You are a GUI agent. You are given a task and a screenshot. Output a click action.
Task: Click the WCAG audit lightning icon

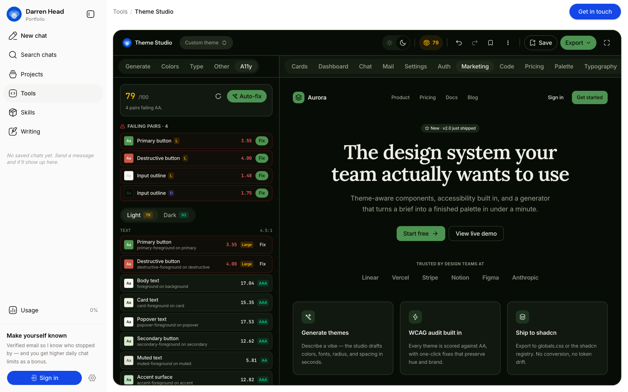[x=415, y=317]
